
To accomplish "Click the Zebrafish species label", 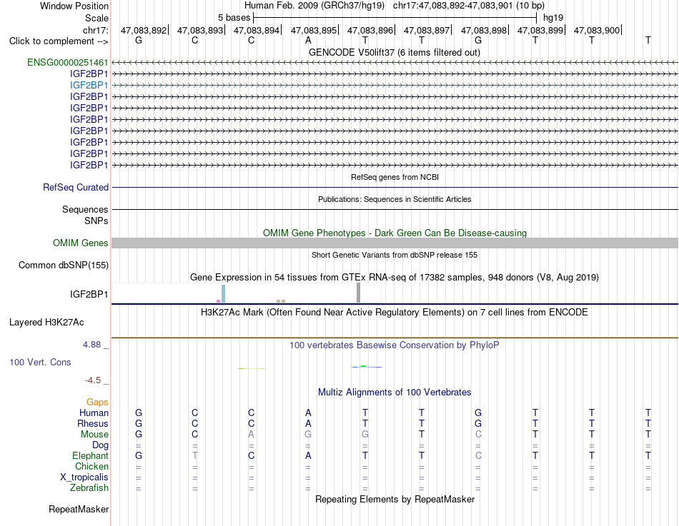I will (x=89, y=487).
